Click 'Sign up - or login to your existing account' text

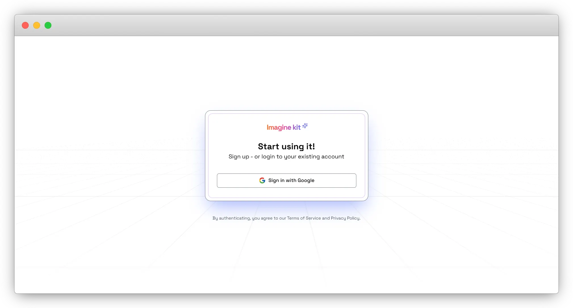(x=286, y=157)
